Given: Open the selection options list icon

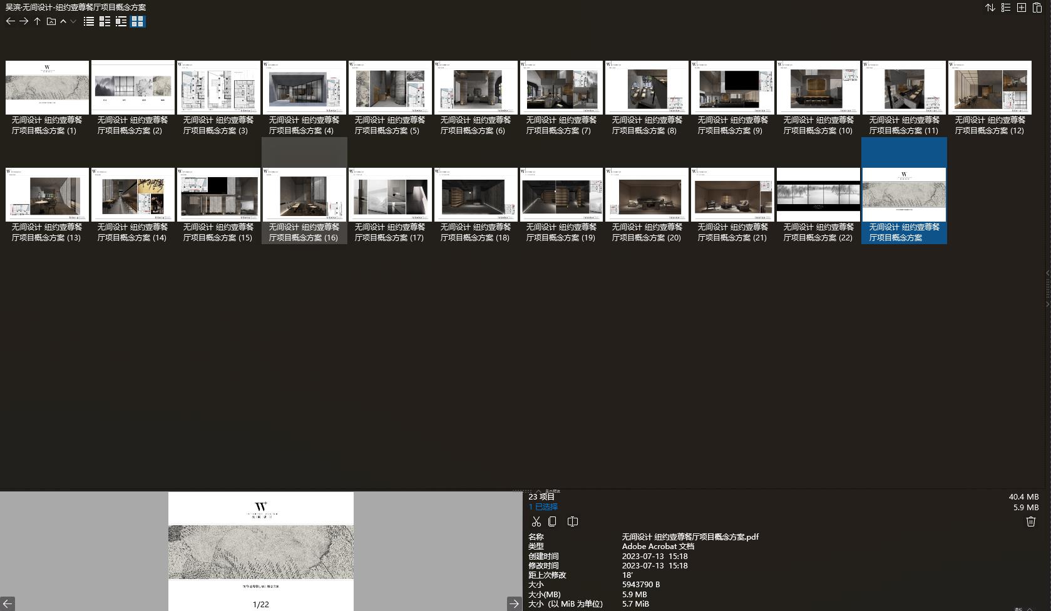Looking at the screenshot, I should tap(1006, 8).
